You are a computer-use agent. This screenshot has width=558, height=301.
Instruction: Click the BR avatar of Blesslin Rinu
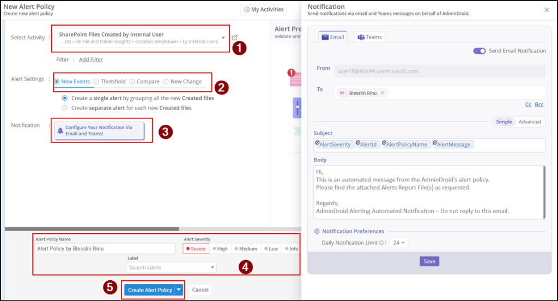342,93
